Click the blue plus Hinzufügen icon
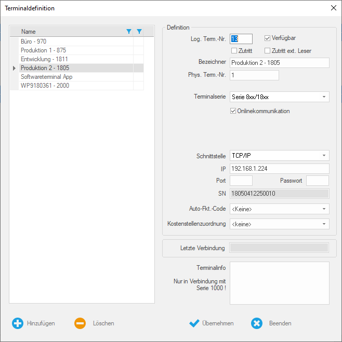342x342 pixels. tap(18, 323)
